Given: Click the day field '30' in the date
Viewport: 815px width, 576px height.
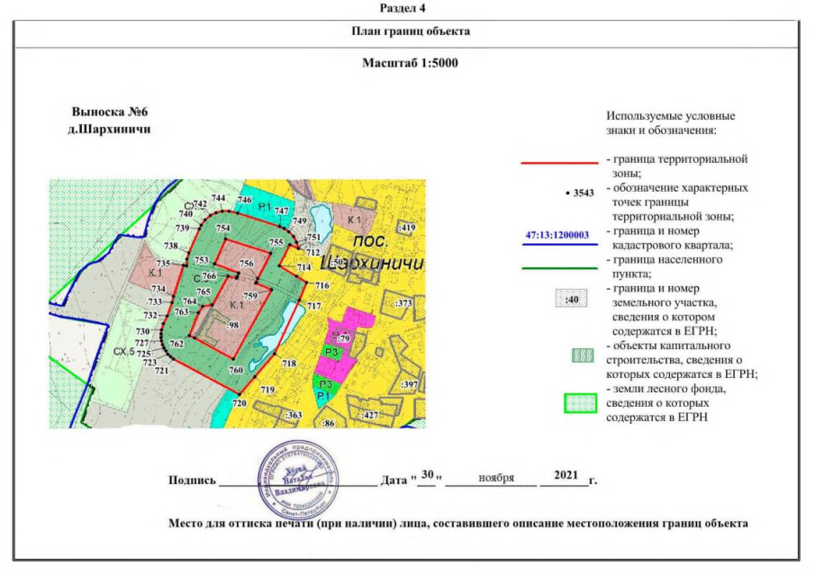Looking at the screenshot, I should pyautogui.click(x=427, y=473).
